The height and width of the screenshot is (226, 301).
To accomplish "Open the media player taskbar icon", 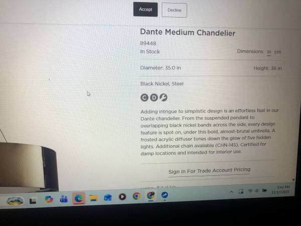I will [x=122, y=197].
